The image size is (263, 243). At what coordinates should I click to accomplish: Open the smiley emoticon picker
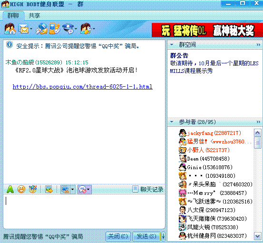[21, 189]
